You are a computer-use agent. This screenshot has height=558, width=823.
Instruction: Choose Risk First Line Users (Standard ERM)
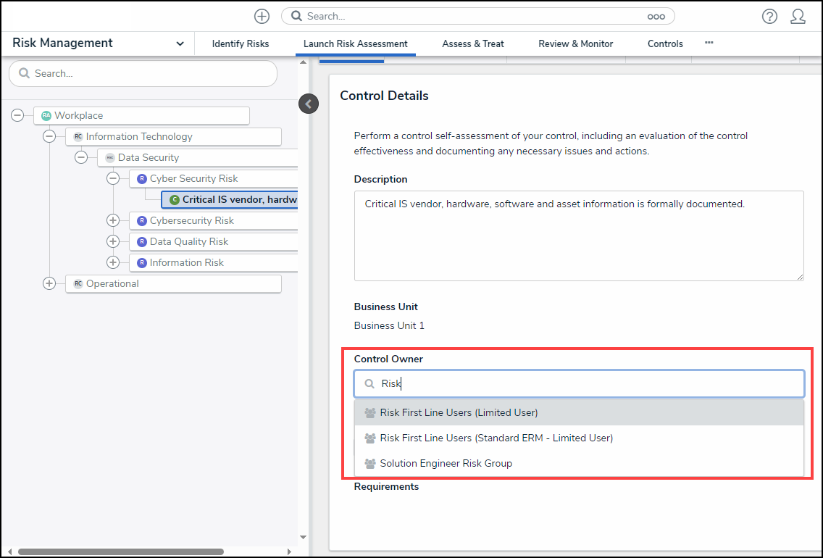[x=496, y=438]
